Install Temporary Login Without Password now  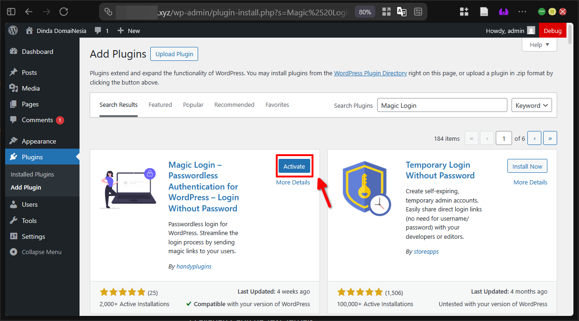pos(527,166)
